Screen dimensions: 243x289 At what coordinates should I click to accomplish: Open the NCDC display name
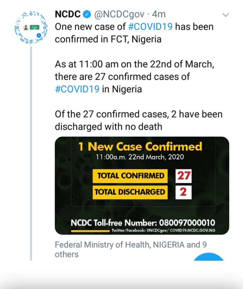pyautogui.click(x=67, y=15)
